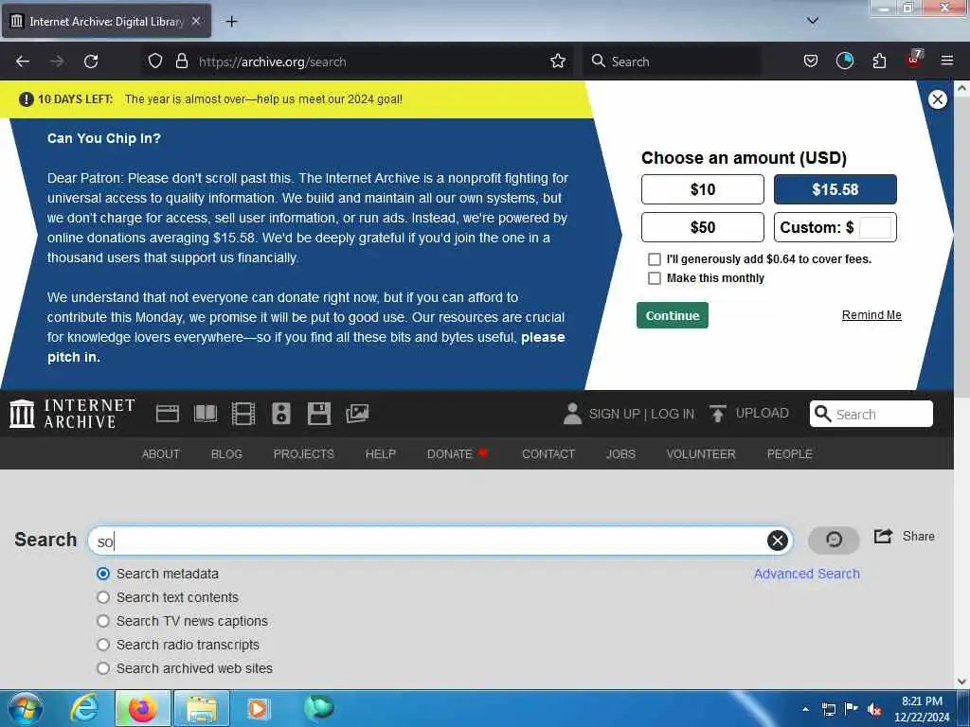Check the cover fees $0.64 box
Screen dimensions: 970x727
(x=654, y=259)
